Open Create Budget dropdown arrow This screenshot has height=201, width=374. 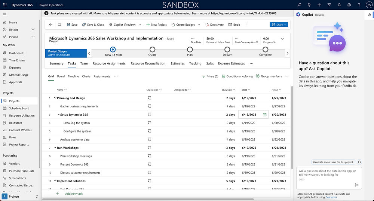tap(199, 25)
